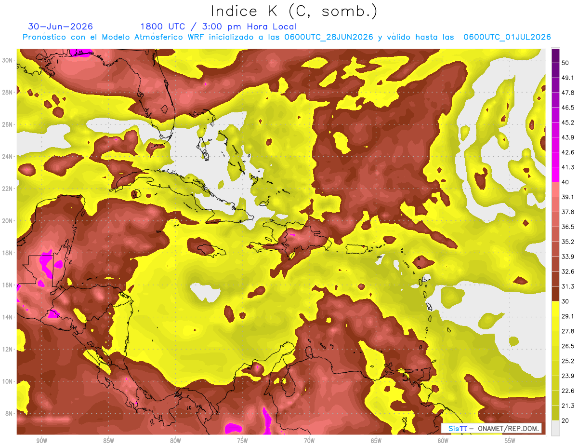
Task: Click the "12N" latitude axis label
Action: pyautogui.click(x=8, y=349)
